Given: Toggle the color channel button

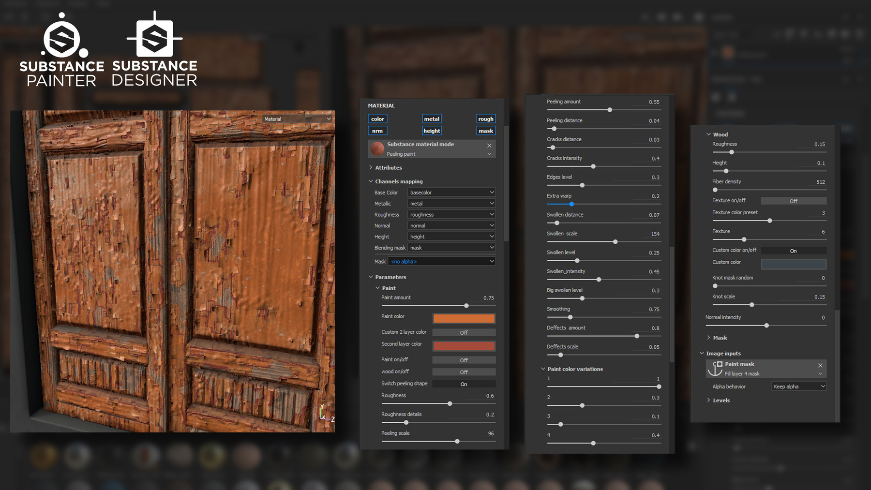Looking at the screenshot, I should [377, 119].
